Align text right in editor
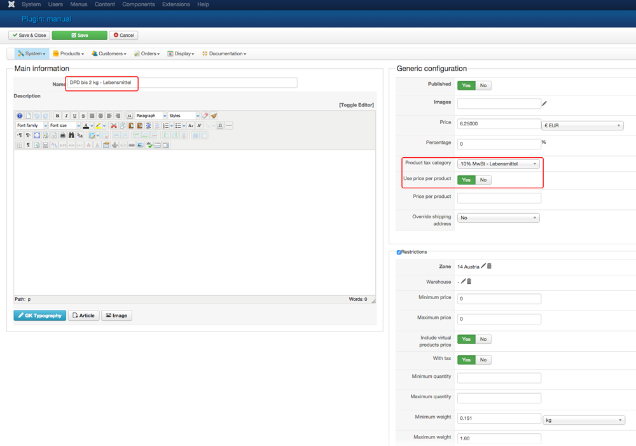Image resolution: width=636 pixels, height=446 pixels. (118, 116)
